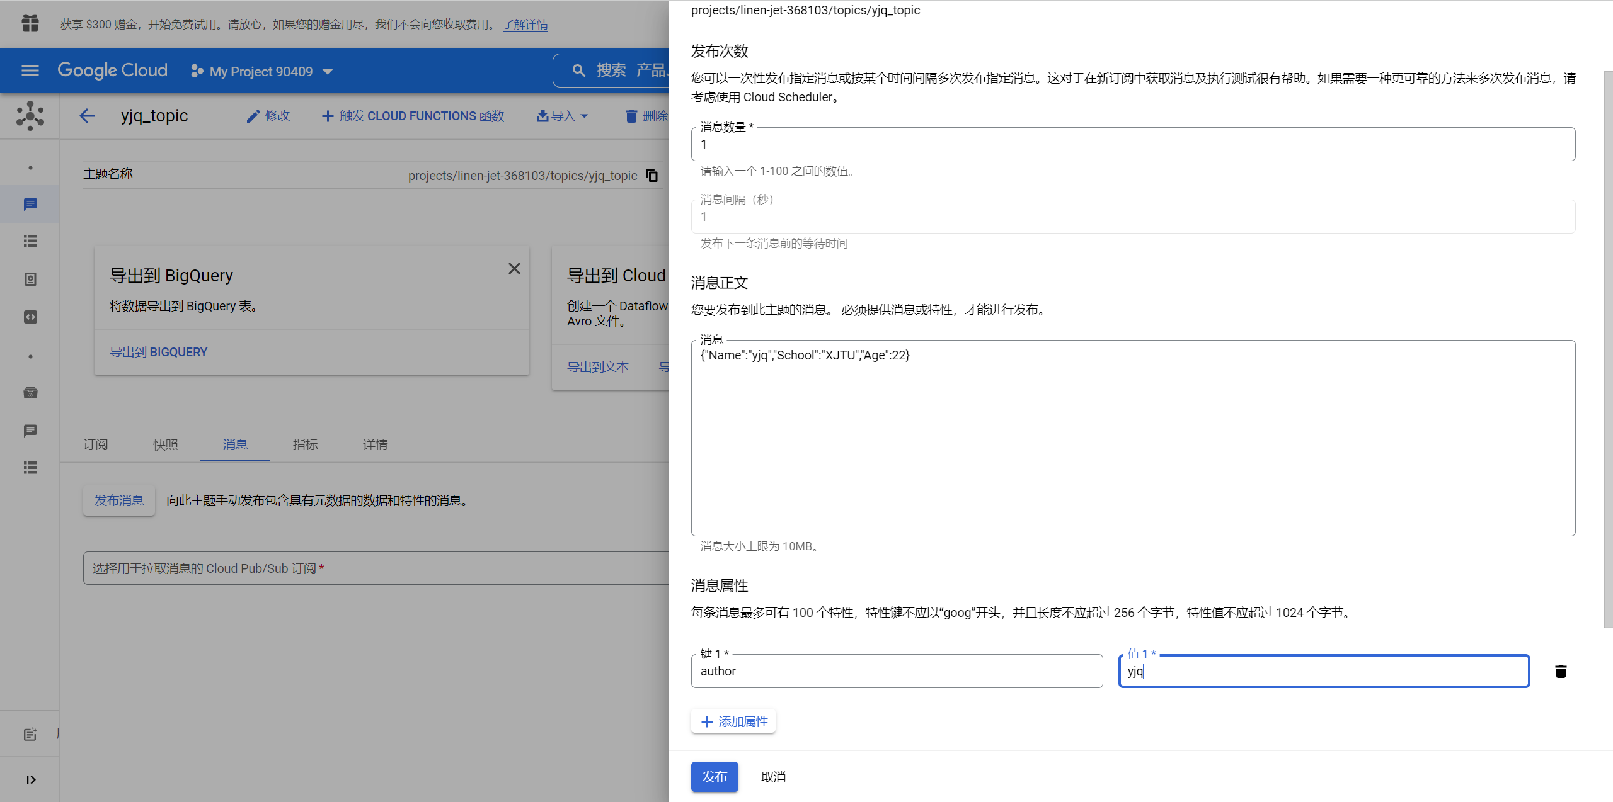Open the 了解详情 link
This screenshot has height=802, width=1613.
click(x=525, y=25)
